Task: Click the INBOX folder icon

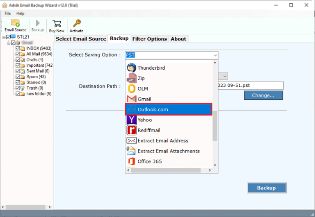Action: 23,48
